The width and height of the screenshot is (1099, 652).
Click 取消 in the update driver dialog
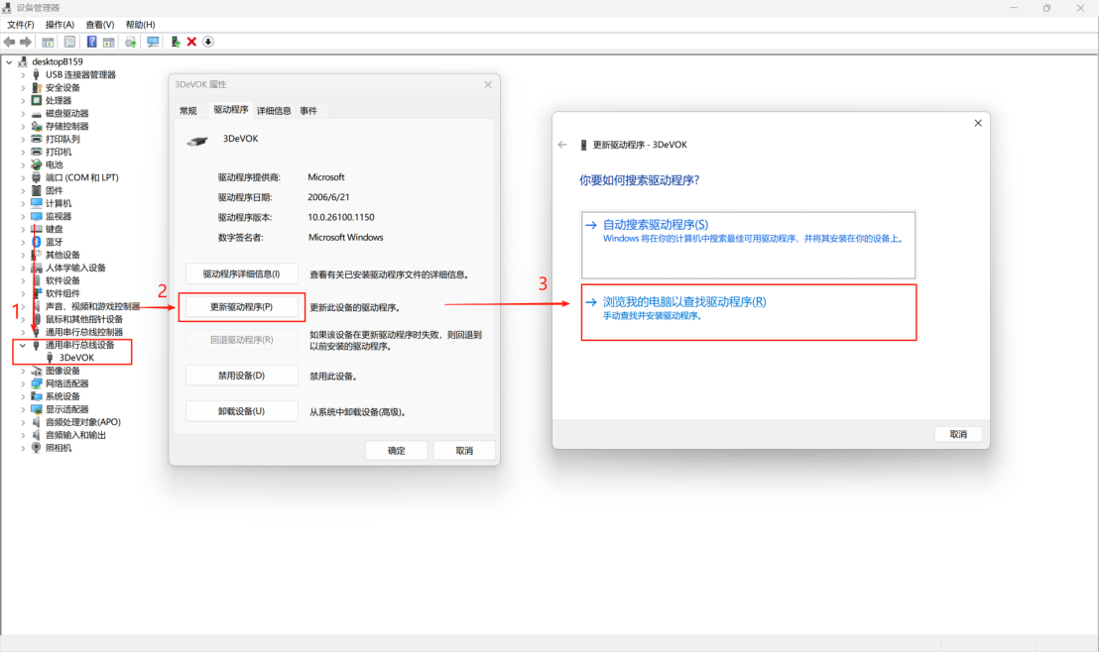pyautogui.click(x=958, y=434)
